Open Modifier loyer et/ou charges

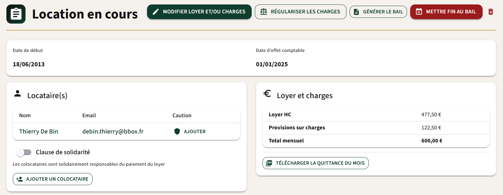(199, 12)
